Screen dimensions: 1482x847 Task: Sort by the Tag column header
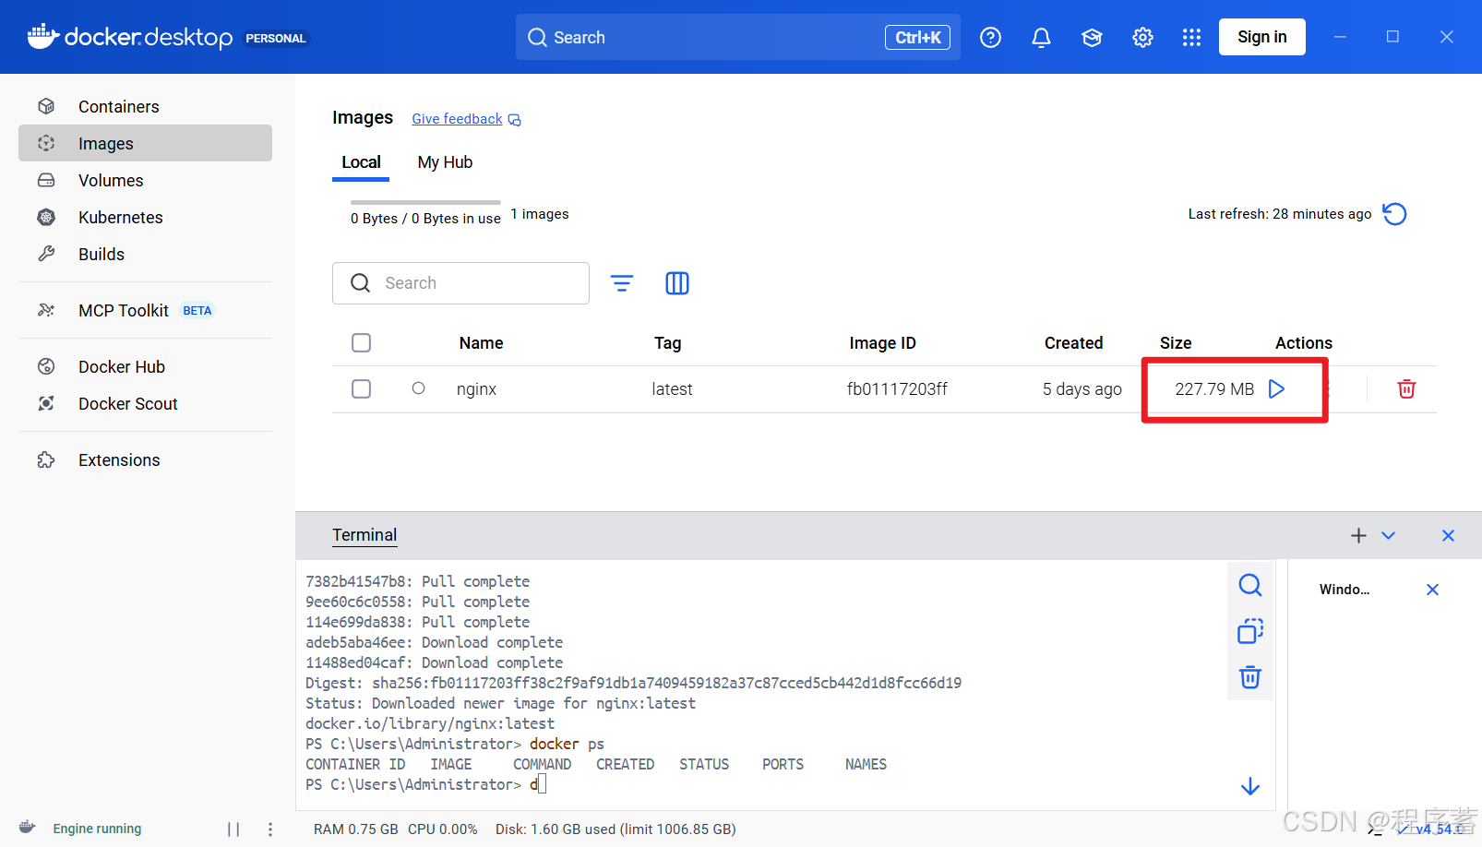667,343
